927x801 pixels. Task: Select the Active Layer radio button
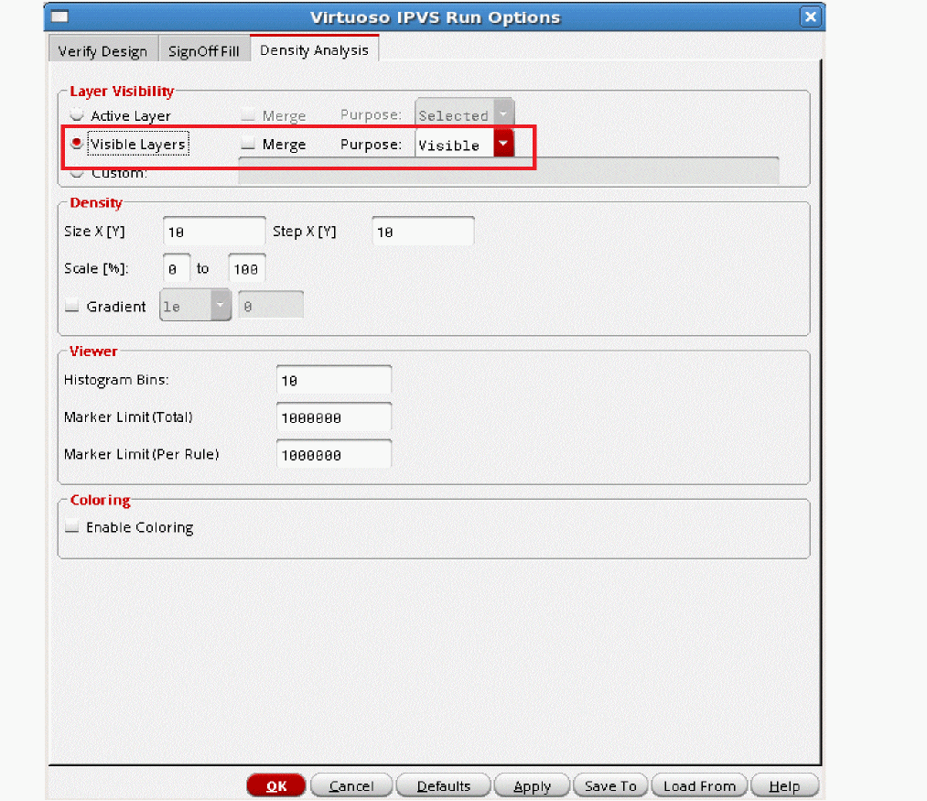coord(77,114)
